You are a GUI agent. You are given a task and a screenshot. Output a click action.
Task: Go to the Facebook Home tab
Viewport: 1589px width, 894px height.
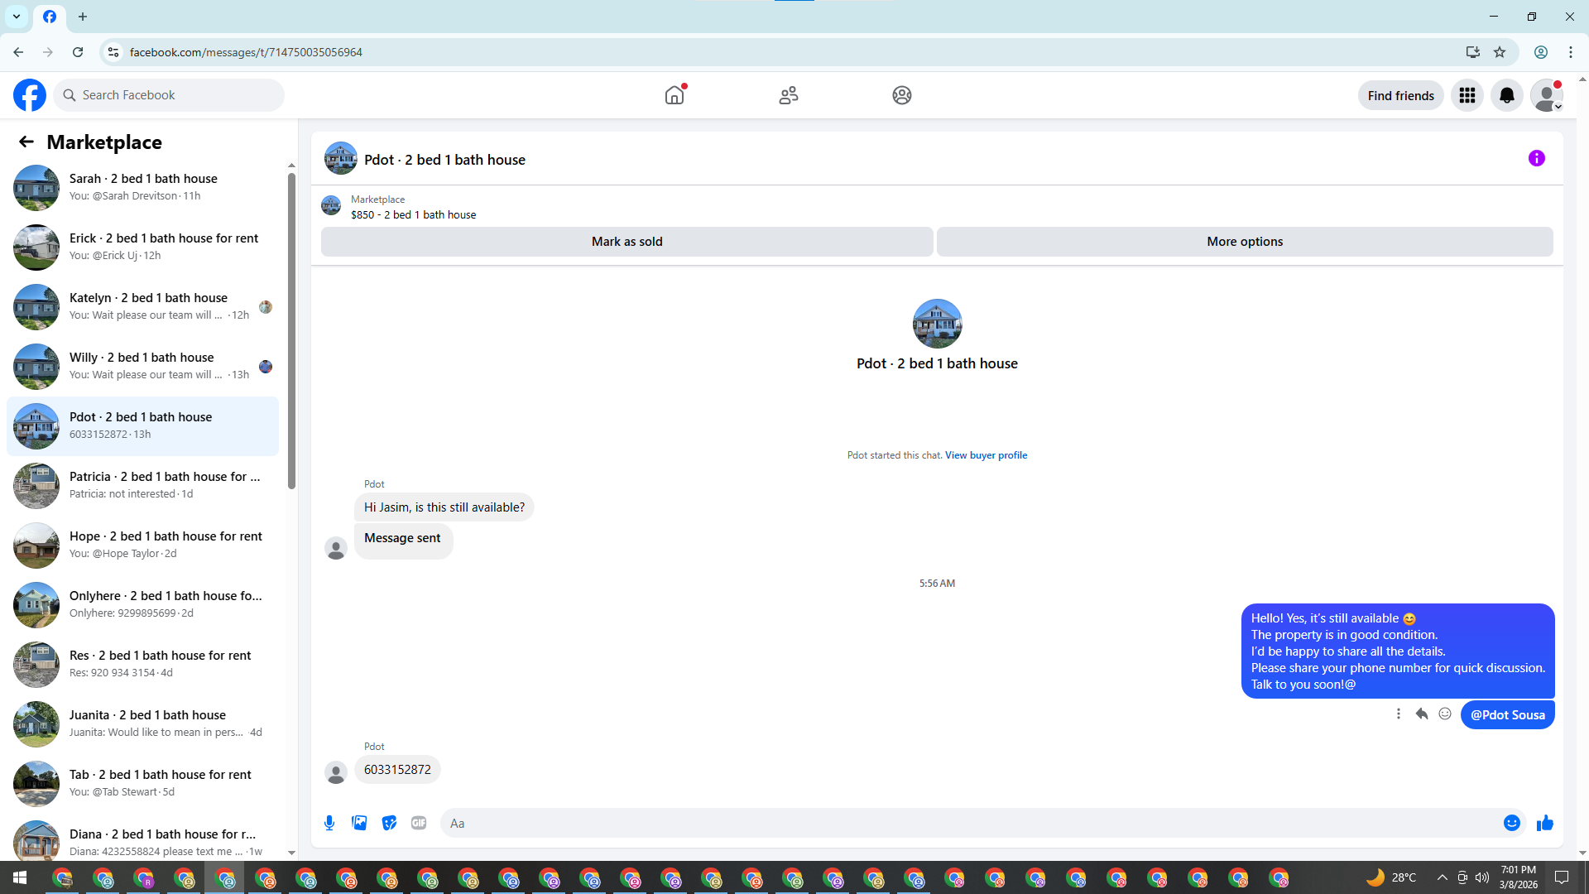[674, 95]
